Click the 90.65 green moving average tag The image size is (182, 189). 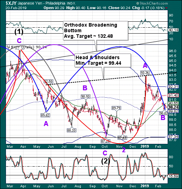click(x=173, y=103)
